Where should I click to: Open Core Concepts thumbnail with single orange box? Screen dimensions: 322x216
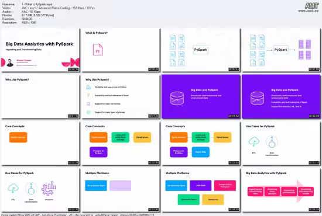click(40, 143)
